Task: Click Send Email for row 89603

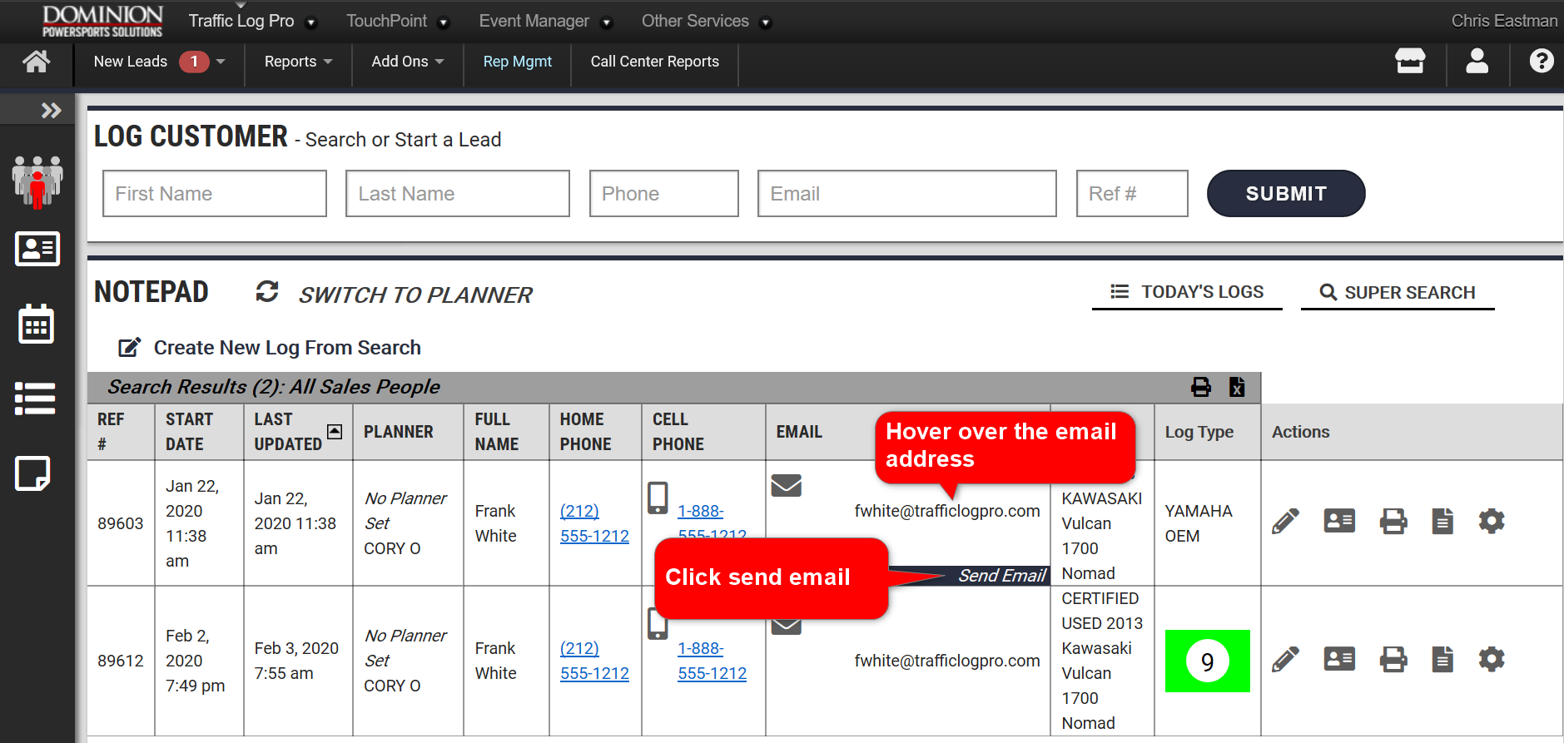Action: 1001,576
